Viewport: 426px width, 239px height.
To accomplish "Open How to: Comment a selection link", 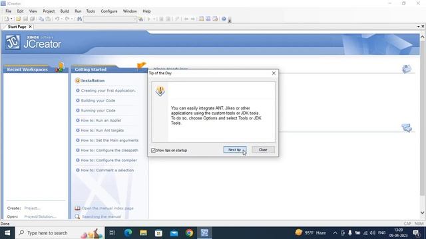I will tap(107, 170).
